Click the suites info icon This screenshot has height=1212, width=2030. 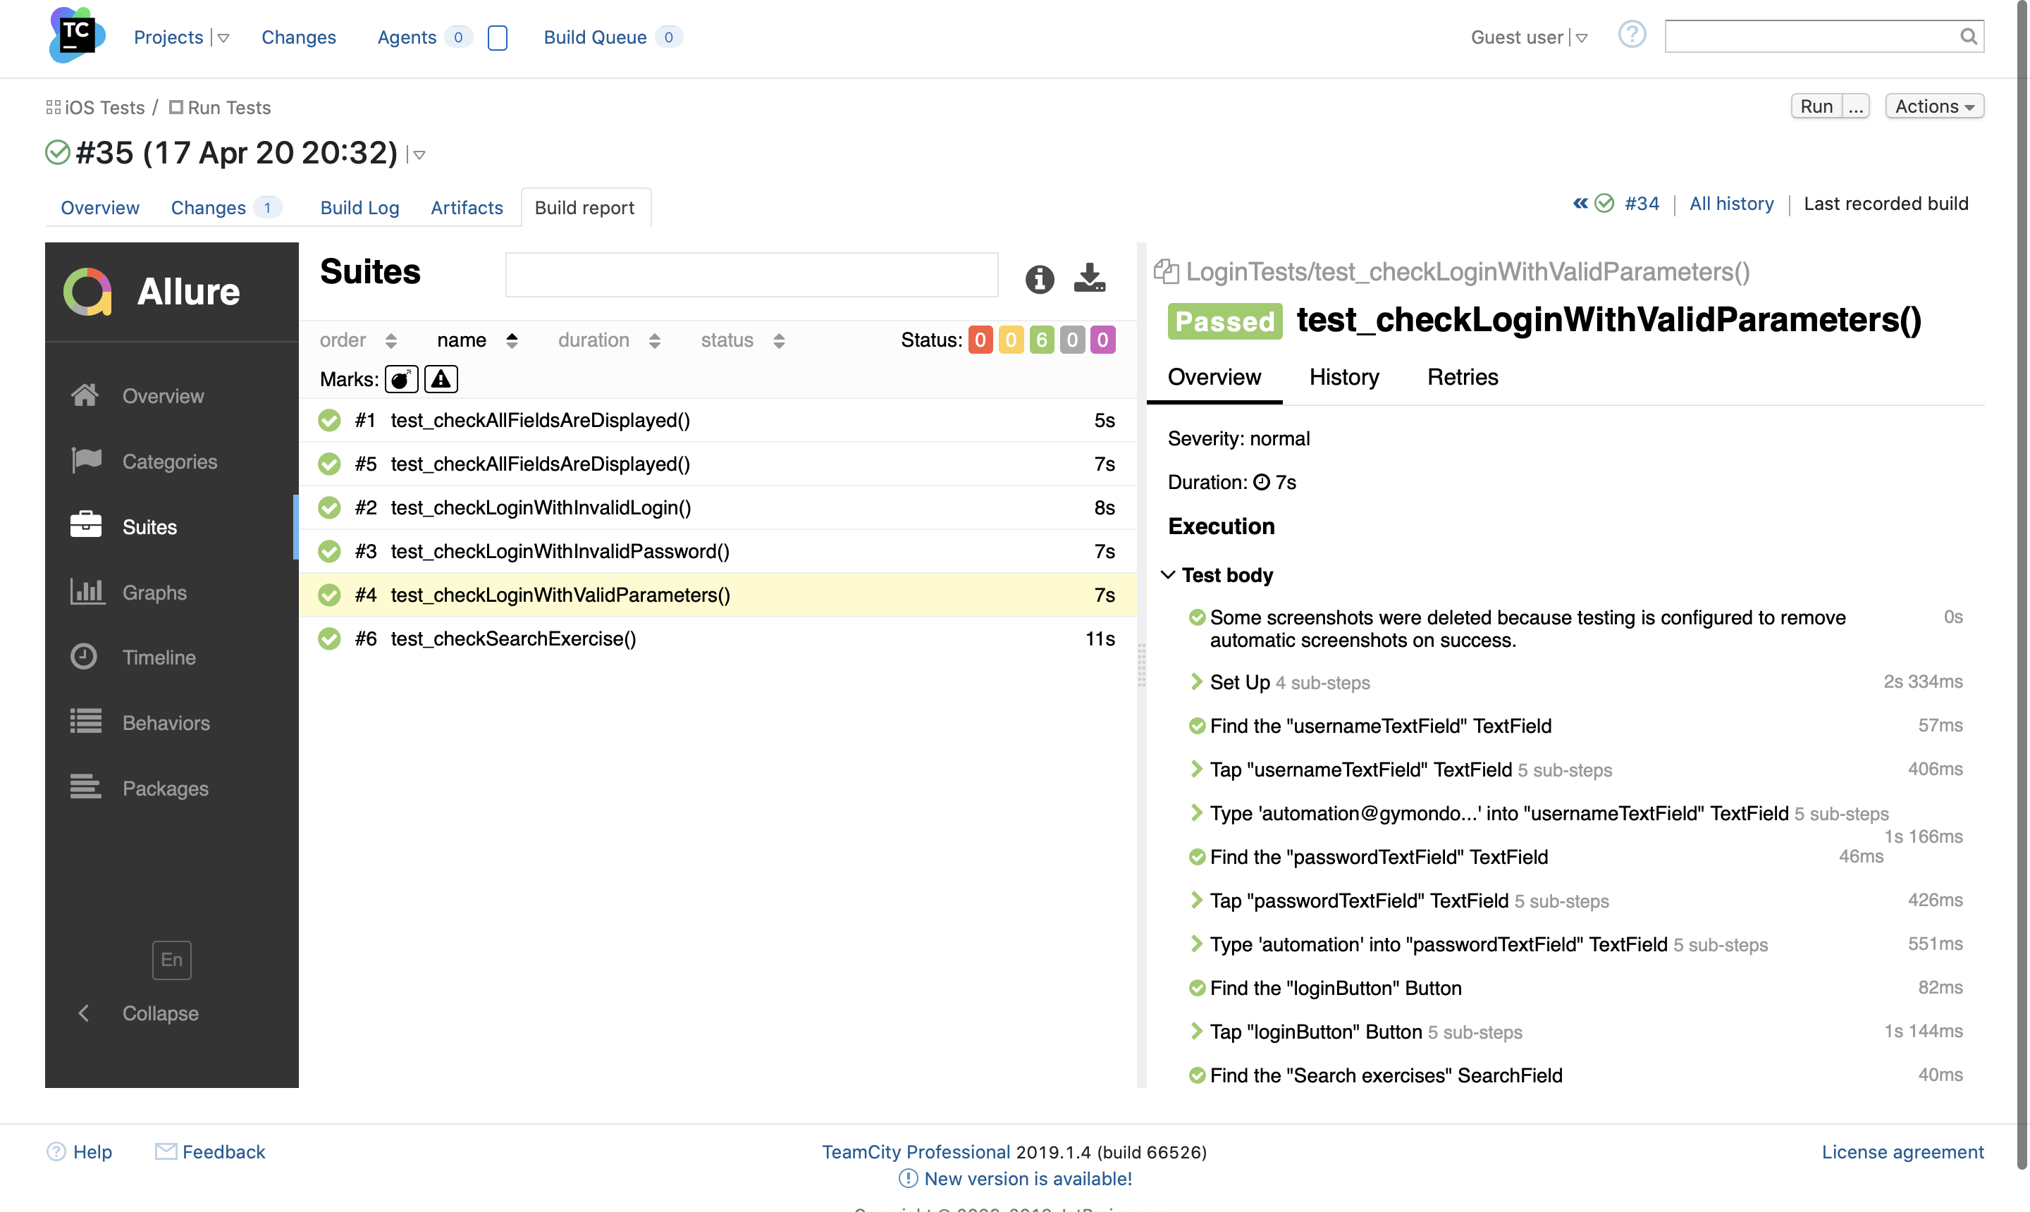[1039, 279]
